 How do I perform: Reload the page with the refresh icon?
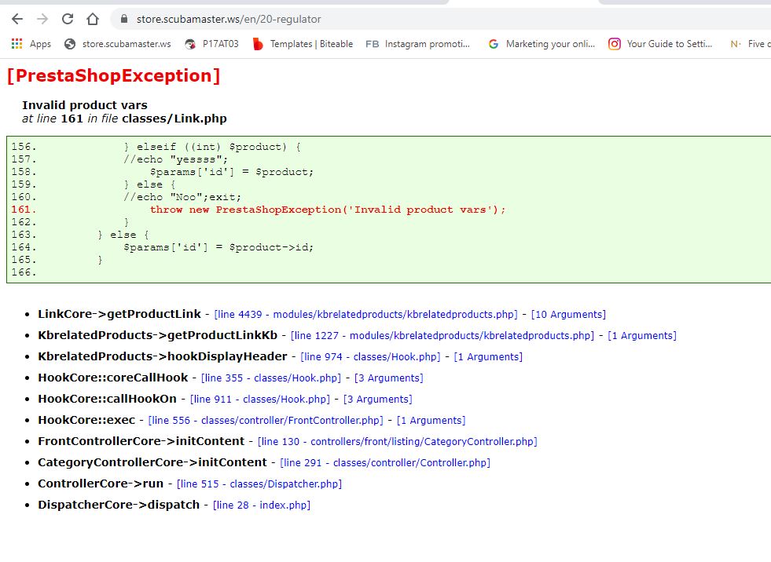[x=68, y=19]
